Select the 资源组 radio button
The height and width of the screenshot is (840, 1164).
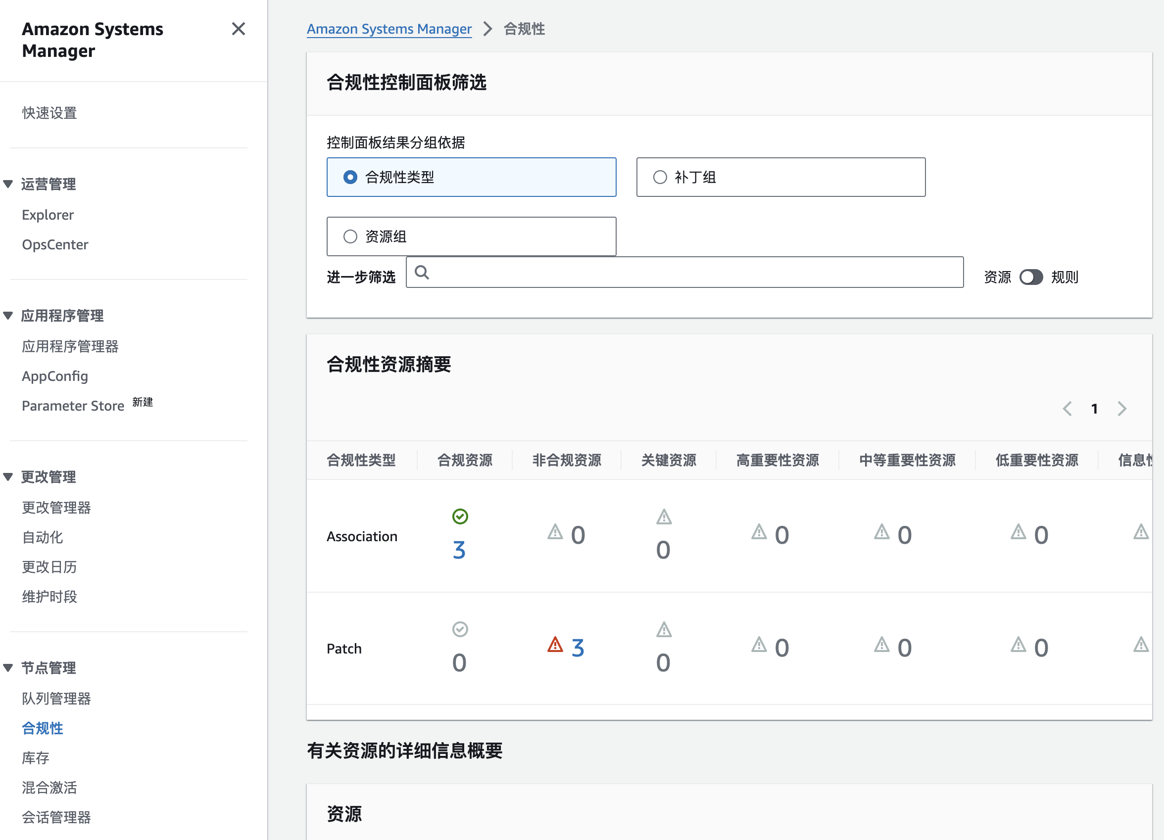click(x=351, y=236)
